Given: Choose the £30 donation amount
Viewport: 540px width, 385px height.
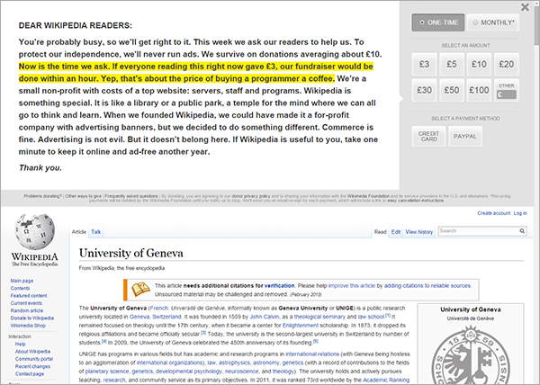Looking at the screenshot, I should (424, 90).
